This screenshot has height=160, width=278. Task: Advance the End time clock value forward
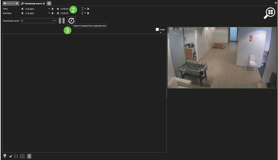[x=88, y=13]
